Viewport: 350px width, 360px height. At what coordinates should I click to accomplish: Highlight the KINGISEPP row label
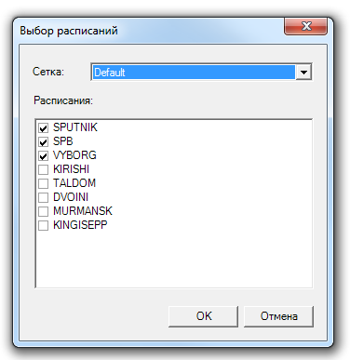[x=80, y=225]
